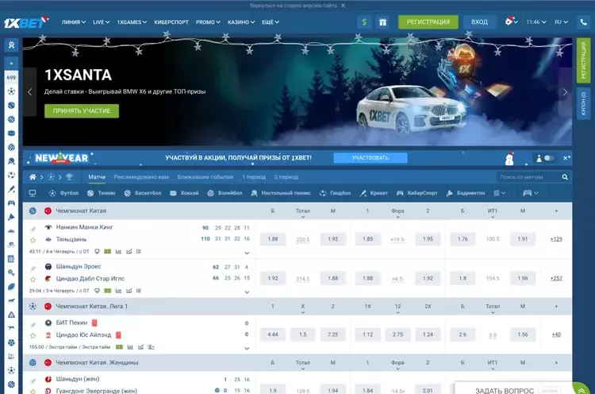Select the volleyball icon in left sidebar
The image size is (595, 394).
pos(11,147)
